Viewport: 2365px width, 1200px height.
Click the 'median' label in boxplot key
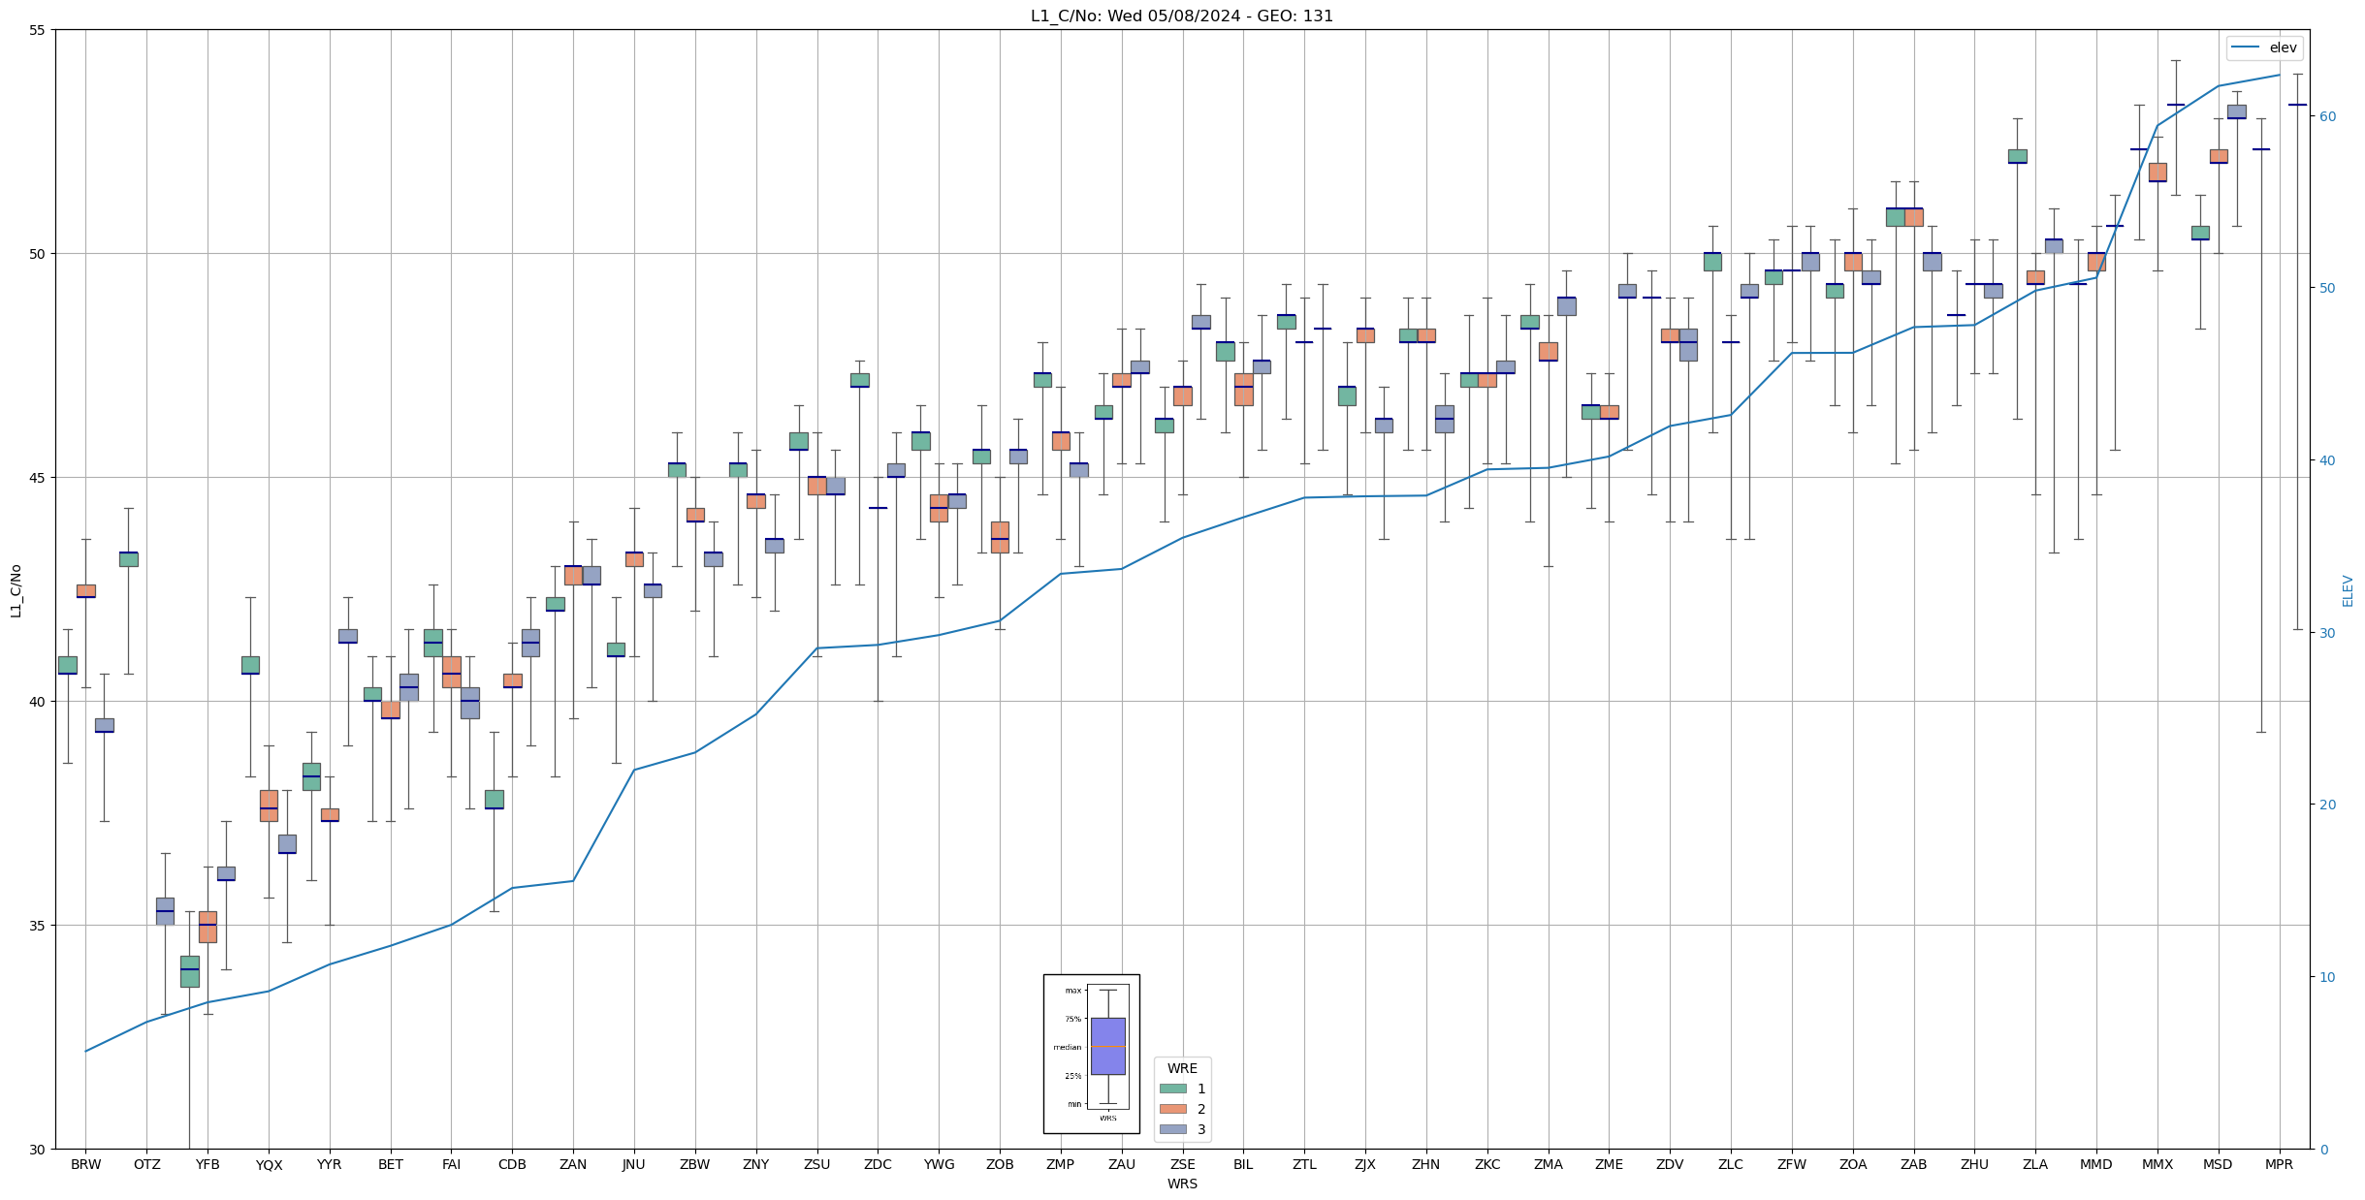(1067, 1047)
